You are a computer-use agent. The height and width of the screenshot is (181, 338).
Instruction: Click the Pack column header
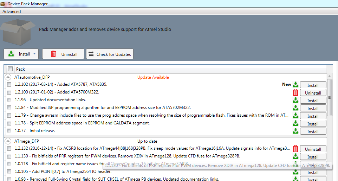pos(20,69)
